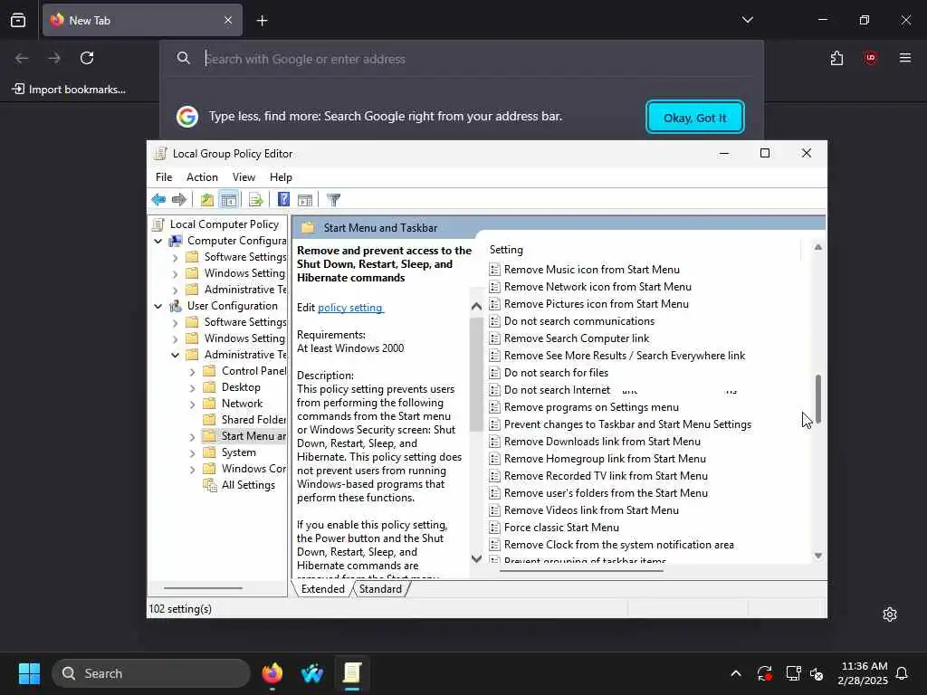This screenshot has height=695, width=927.
Task: Click description pane scroll down arrow
Action: tap(476, 558)
